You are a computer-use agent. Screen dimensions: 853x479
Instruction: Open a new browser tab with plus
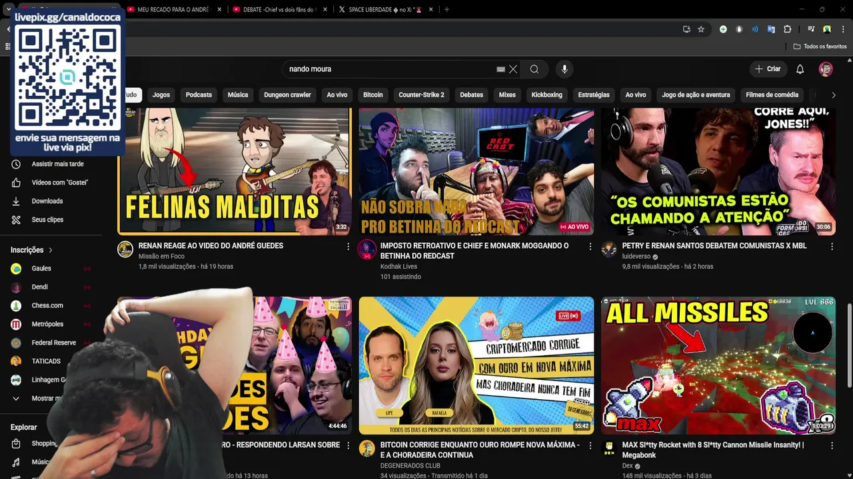click(x=446, y=10)
